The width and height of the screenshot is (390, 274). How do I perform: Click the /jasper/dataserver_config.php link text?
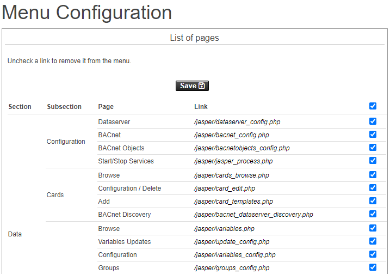tap(237, 122)
